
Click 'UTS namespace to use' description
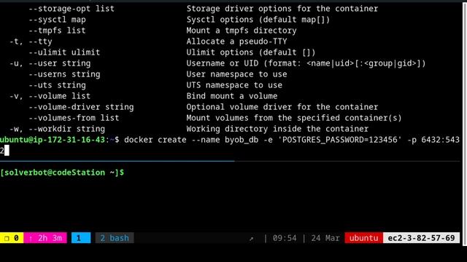[234, 85]
